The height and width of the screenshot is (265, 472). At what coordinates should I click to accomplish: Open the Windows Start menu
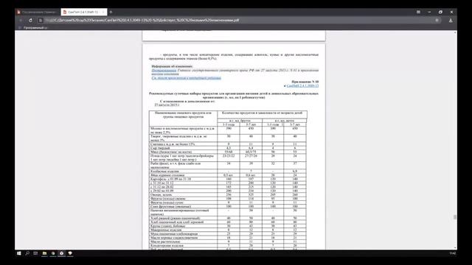[19, 253]
